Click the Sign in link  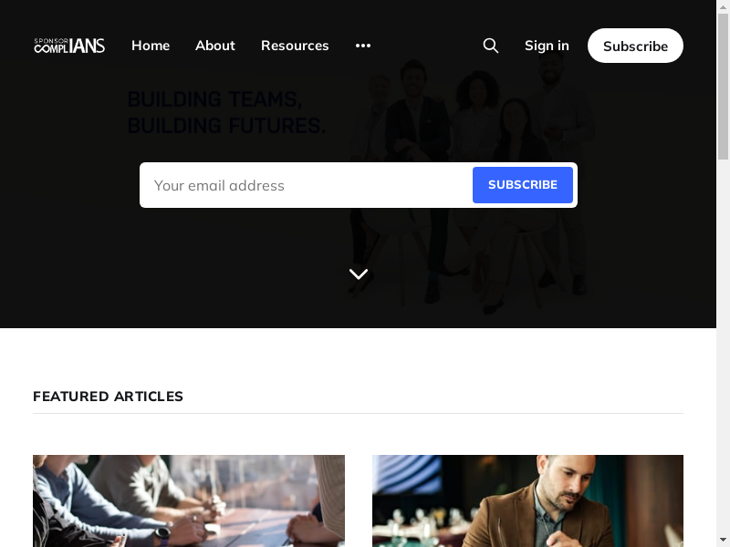point(547,46)
